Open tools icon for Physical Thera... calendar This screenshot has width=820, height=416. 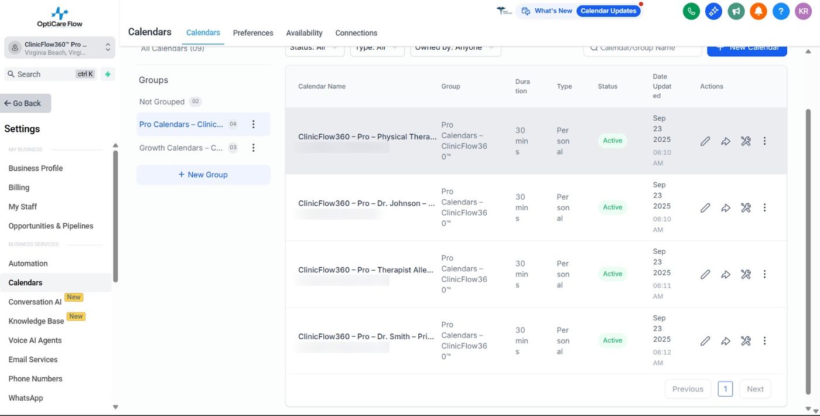tap(746, 141)
